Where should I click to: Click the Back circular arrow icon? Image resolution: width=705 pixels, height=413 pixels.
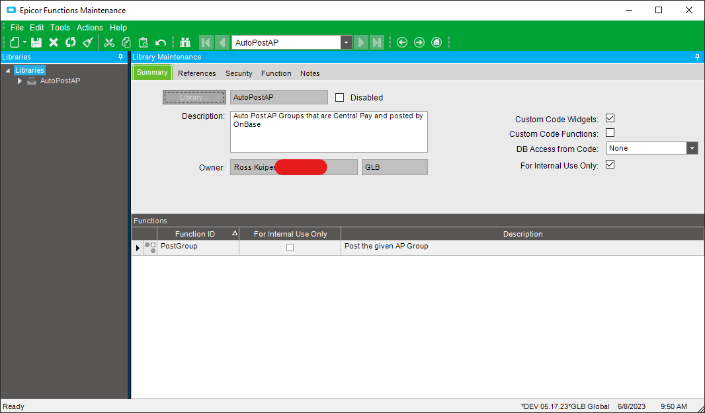(402, 42)
